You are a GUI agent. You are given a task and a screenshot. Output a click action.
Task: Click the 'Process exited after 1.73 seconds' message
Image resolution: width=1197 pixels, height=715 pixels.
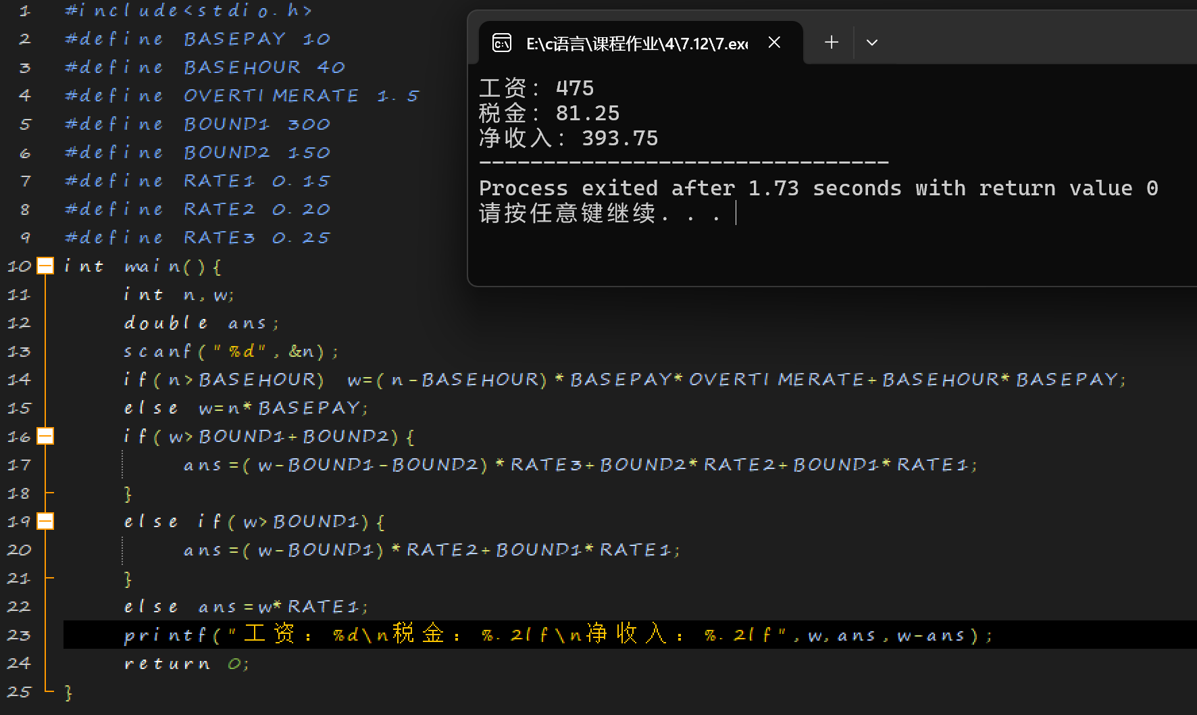[x=819, y=188]
